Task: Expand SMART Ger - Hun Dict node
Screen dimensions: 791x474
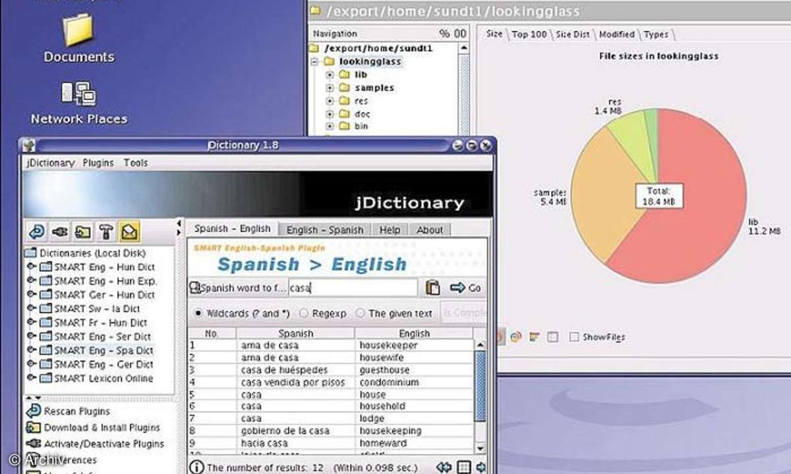Action: 31,294
